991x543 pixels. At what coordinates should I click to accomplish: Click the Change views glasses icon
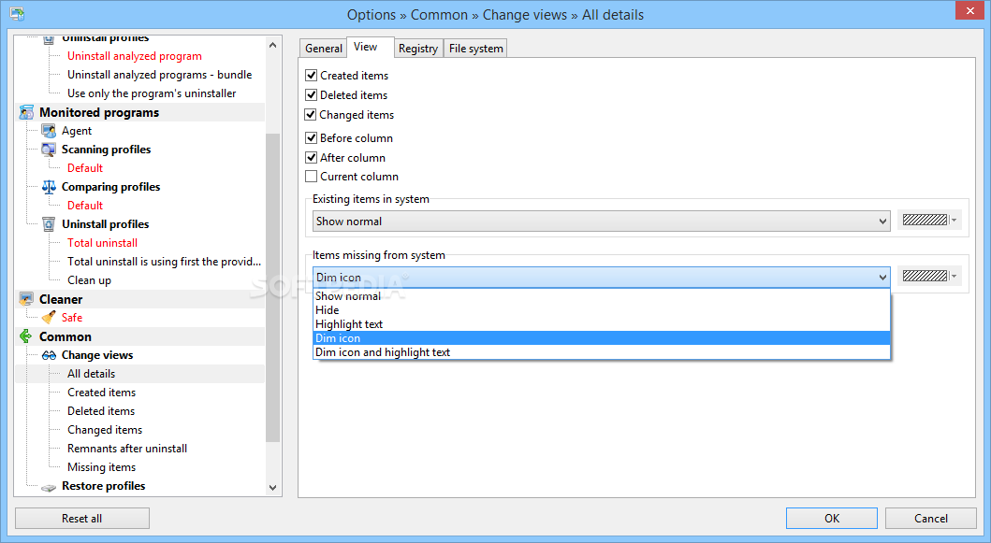(x=49, y=355)
